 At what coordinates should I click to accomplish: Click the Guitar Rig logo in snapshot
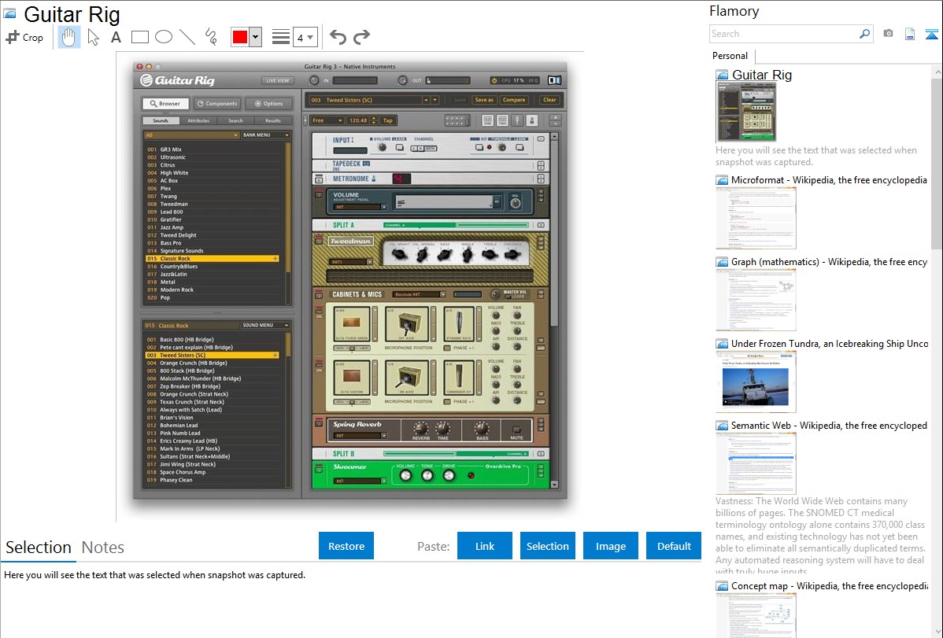click(x=177, y=80)
